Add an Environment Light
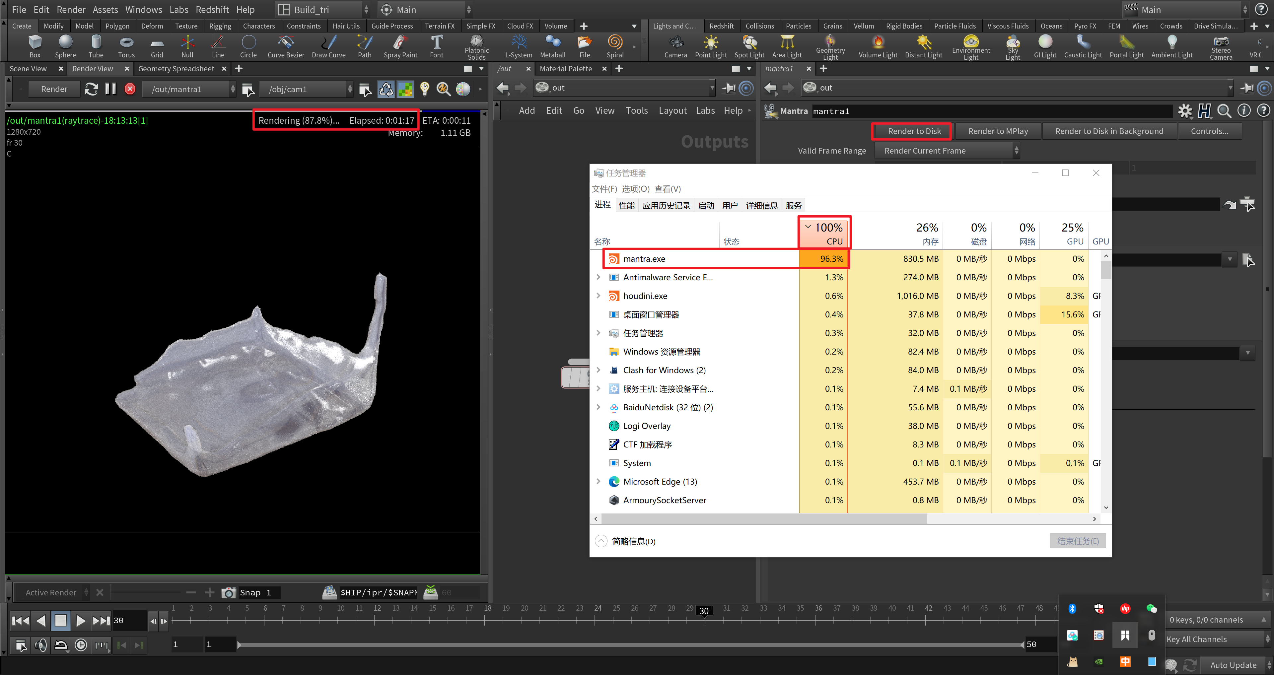 point(971,47)
